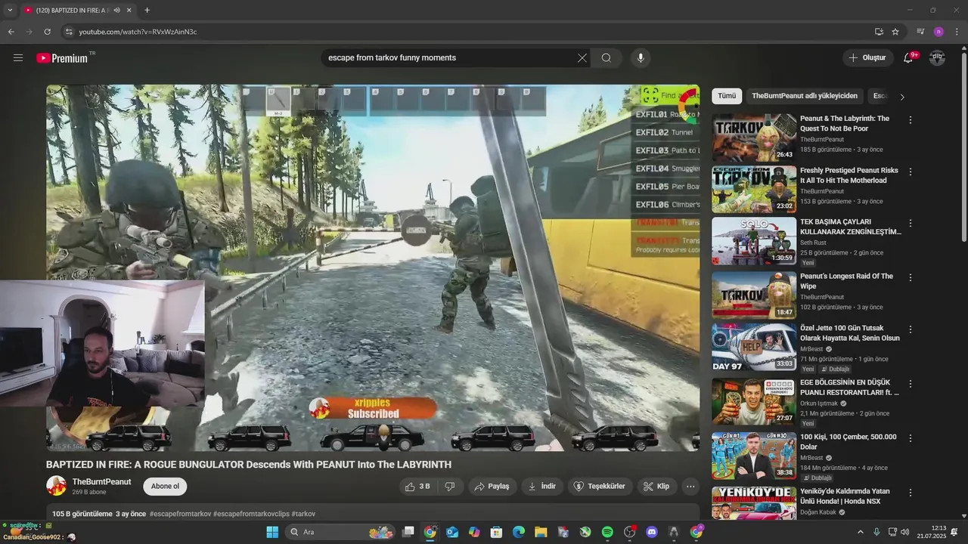Open options for Peanut & The Labyrinth video
Screen dimensions: 968x544
click(911, 120)
